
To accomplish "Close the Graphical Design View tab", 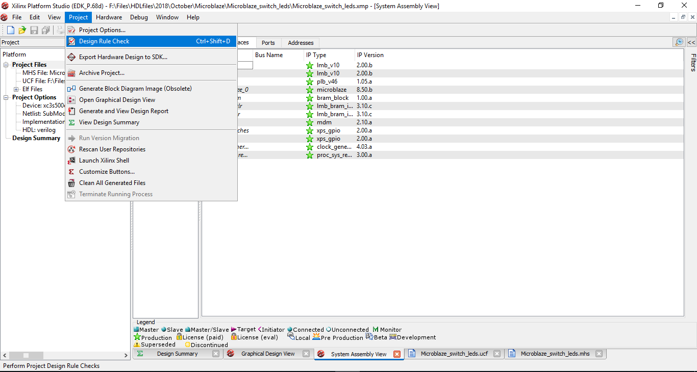I will [x=306, y=354].
